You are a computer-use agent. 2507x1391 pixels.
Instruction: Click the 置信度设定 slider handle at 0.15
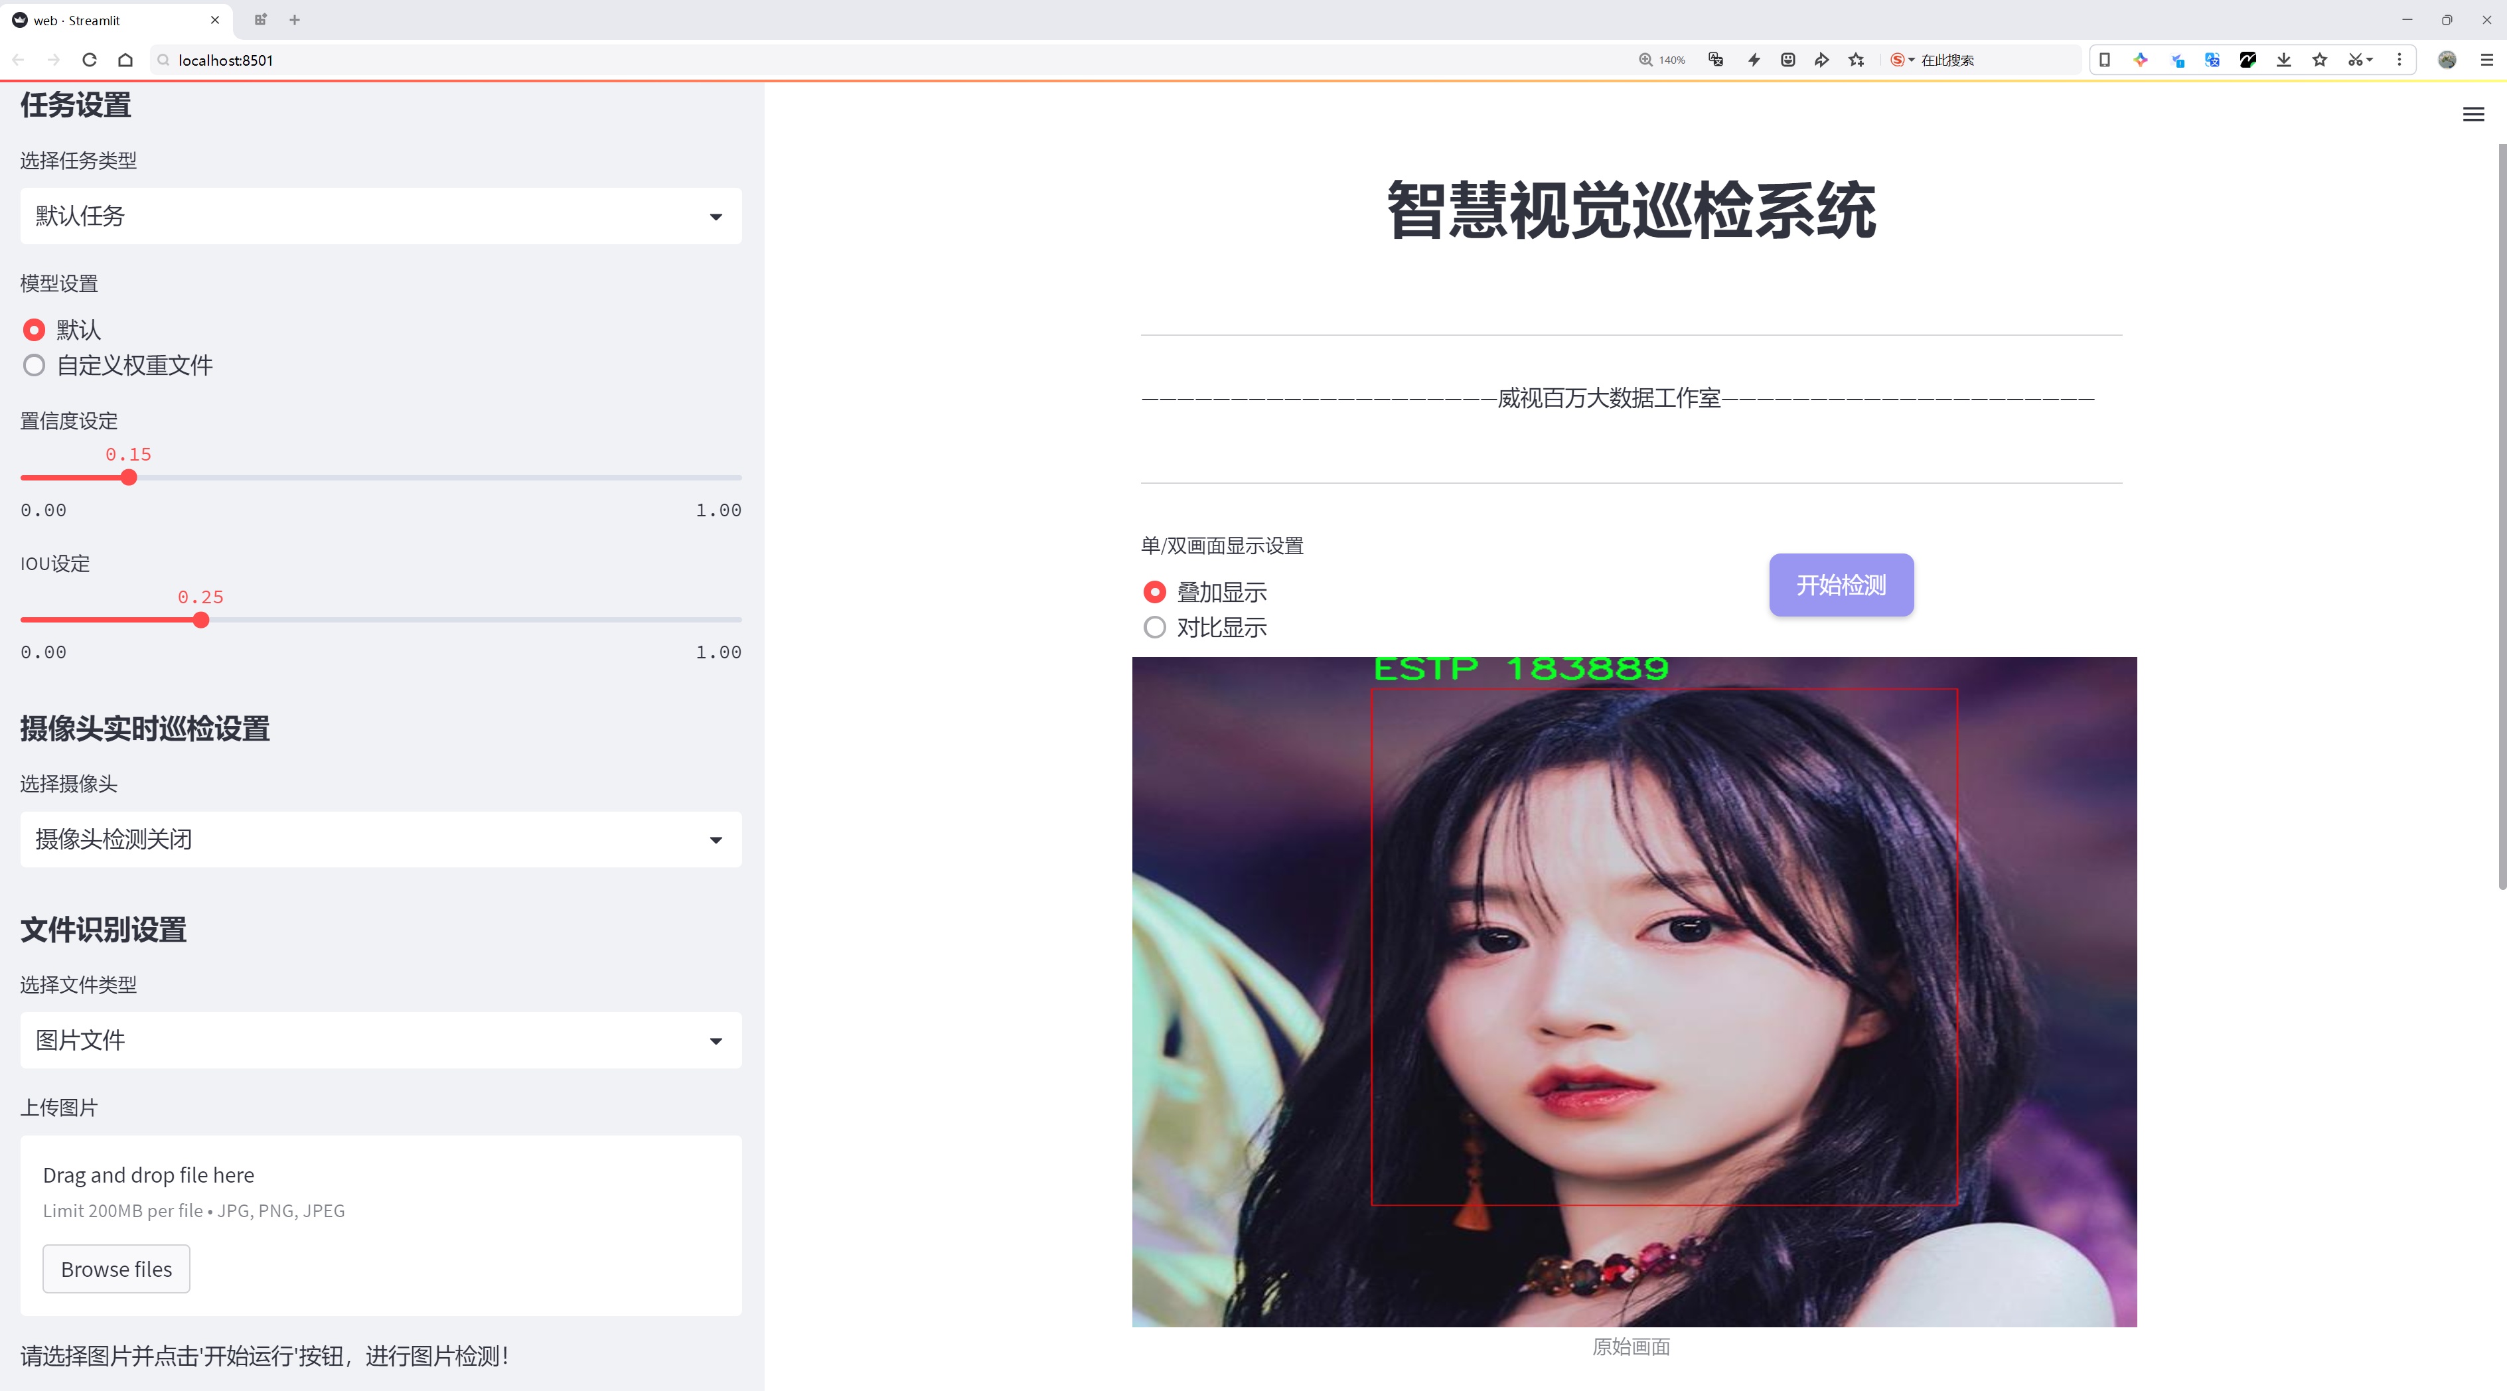point(129,478)
